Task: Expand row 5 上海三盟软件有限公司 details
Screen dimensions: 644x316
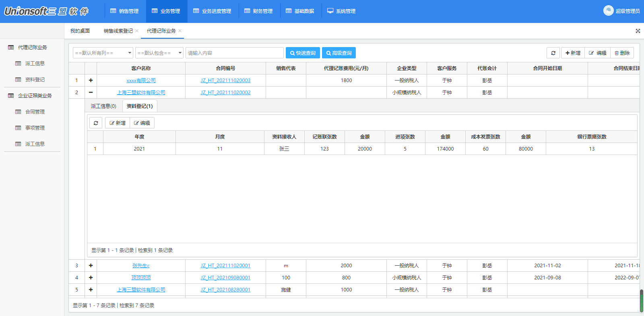Action: 91,290
